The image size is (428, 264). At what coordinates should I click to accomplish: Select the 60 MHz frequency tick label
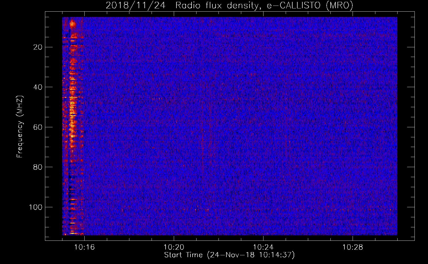tap(38, 127)
